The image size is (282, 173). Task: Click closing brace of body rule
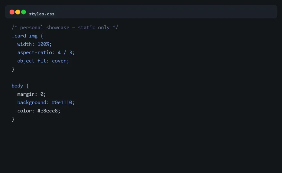click(x=13, y=119)
